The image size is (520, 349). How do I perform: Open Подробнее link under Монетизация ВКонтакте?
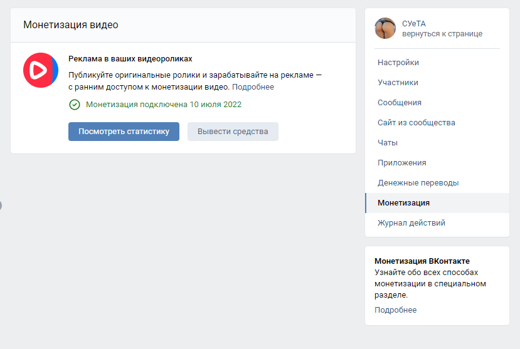[x=395, y=310]
